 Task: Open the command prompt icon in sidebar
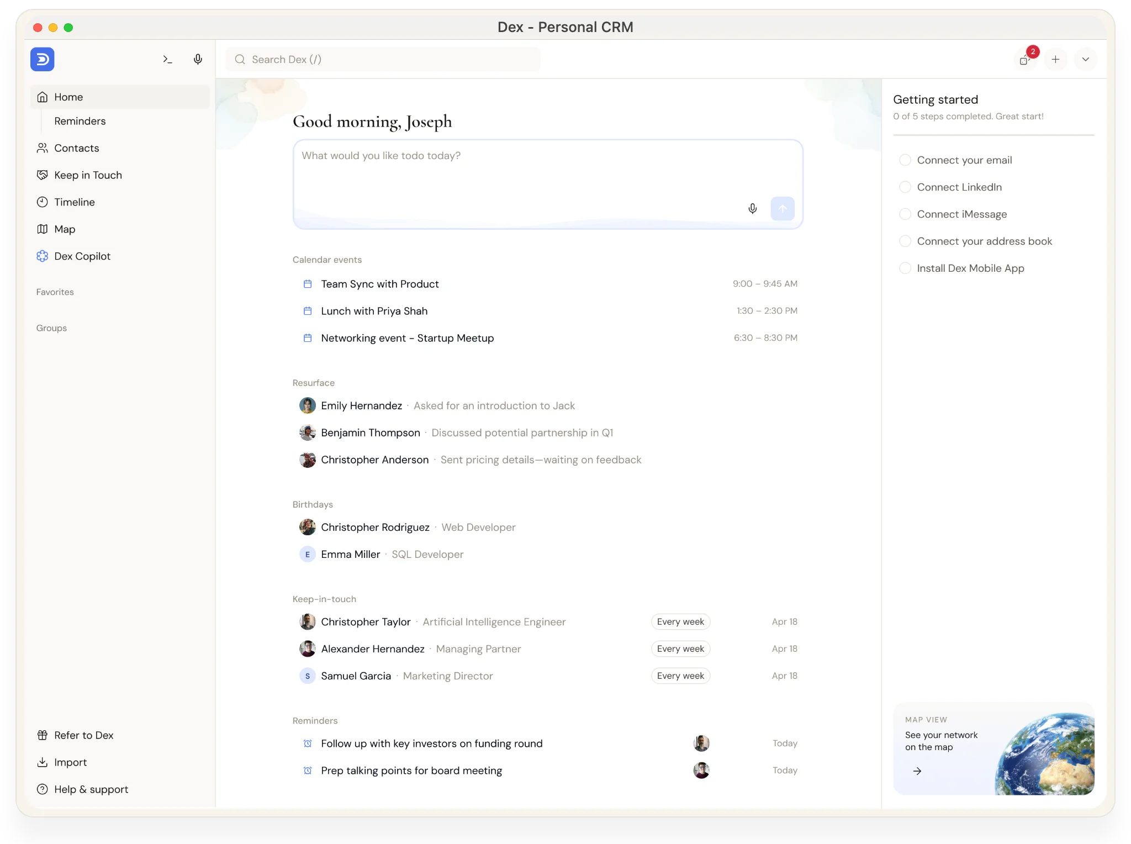click(167, 59)
